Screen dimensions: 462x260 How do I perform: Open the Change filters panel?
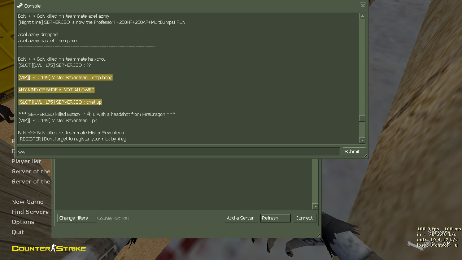pyautogui.click(x=77, y=218)
